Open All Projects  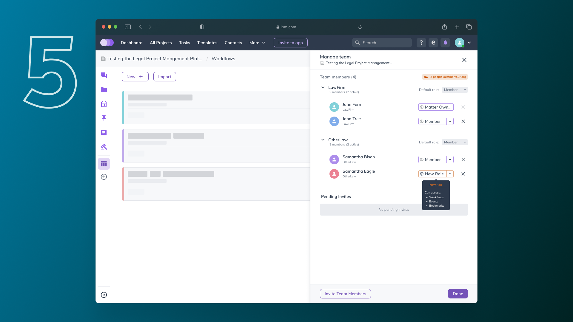pyautogui.click(x=161, y=43)
